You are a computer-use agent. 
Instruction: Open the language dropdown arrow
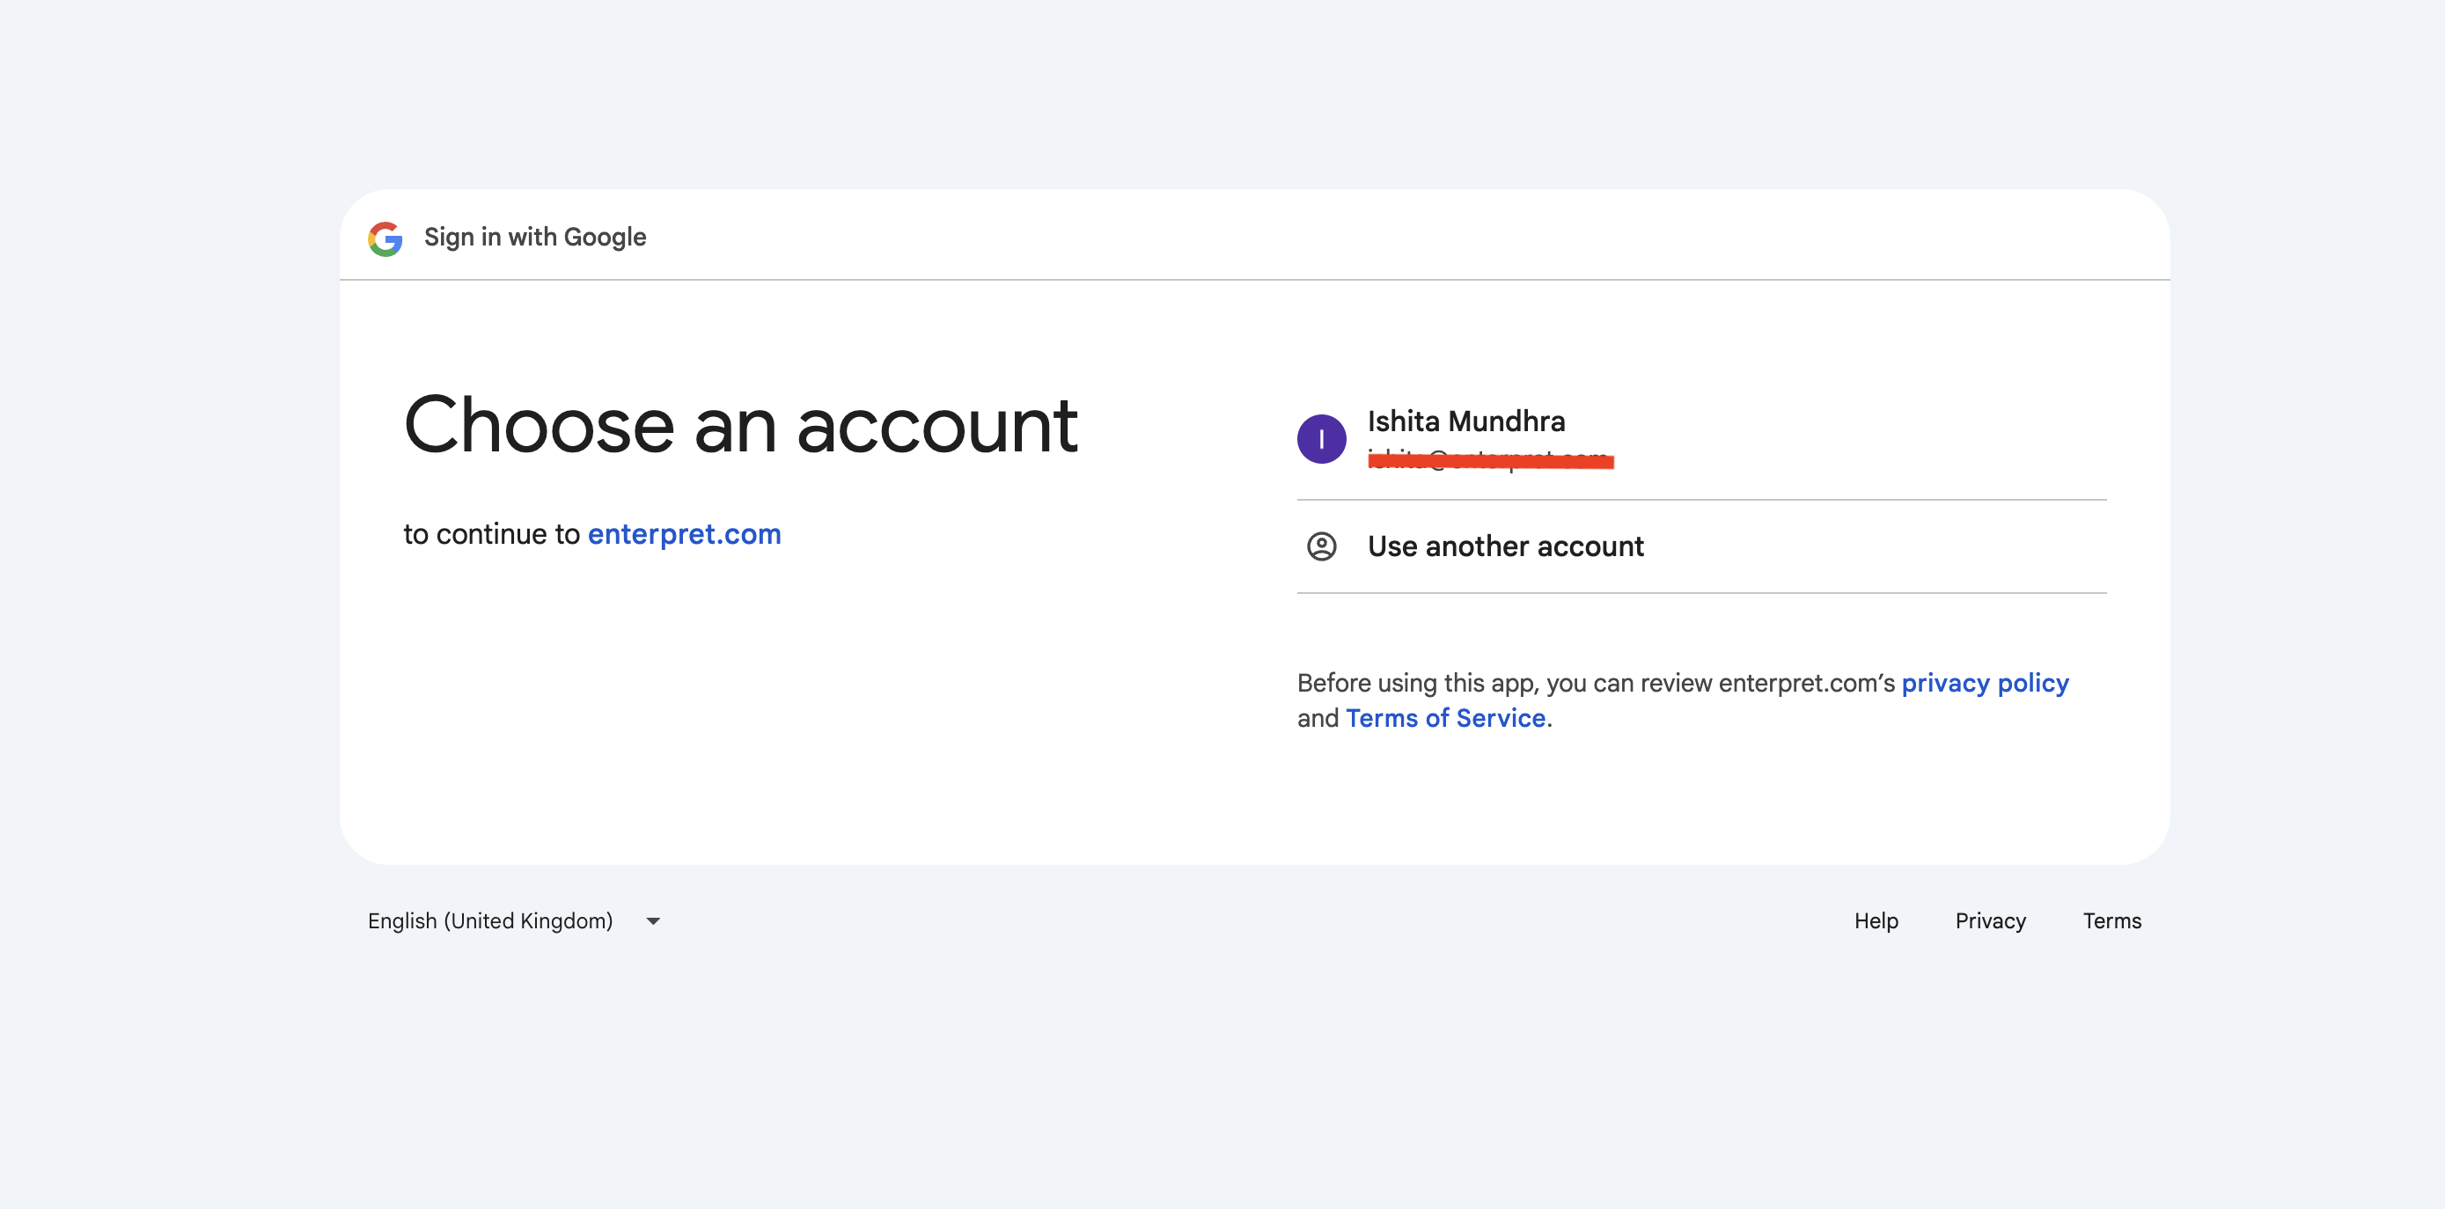[x=653, y=920]
